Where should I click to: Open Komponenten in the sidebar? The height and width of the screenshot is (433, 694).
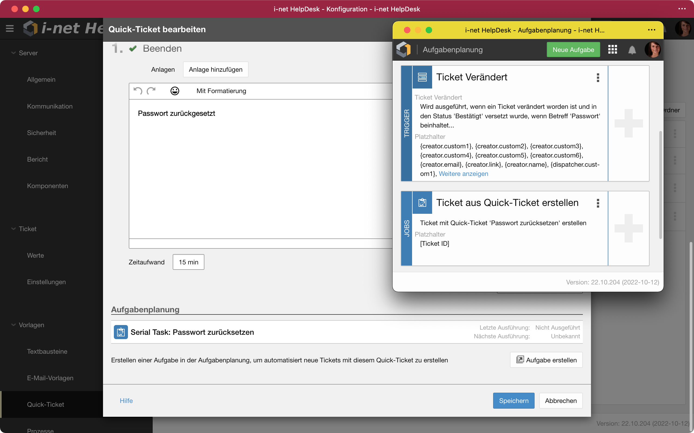tap(47, 186)
